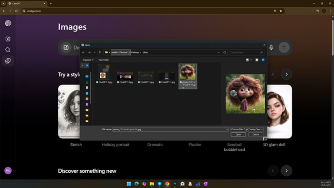334x188 pixels.
Task: Open the Custom Files type dropdown
Action: pyautogui.click(x=247, y=129)
